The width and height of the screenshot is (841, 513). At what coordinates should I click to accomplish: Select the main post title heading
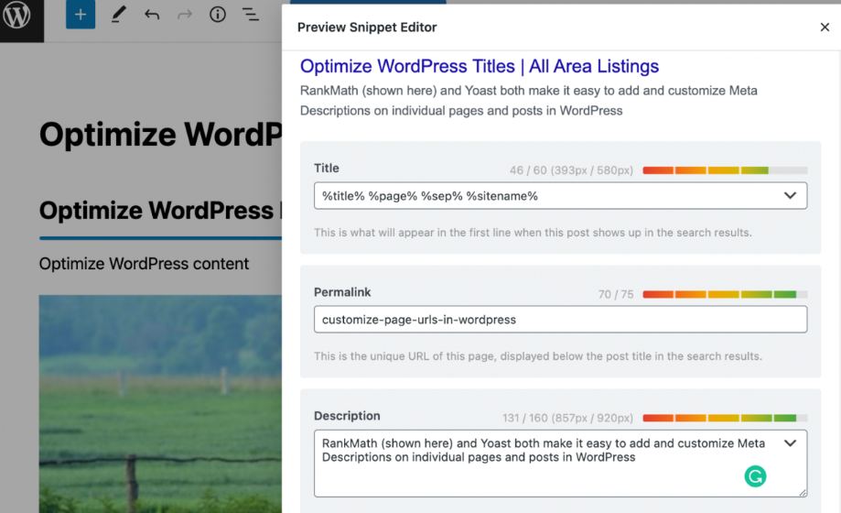pos(160,135)
